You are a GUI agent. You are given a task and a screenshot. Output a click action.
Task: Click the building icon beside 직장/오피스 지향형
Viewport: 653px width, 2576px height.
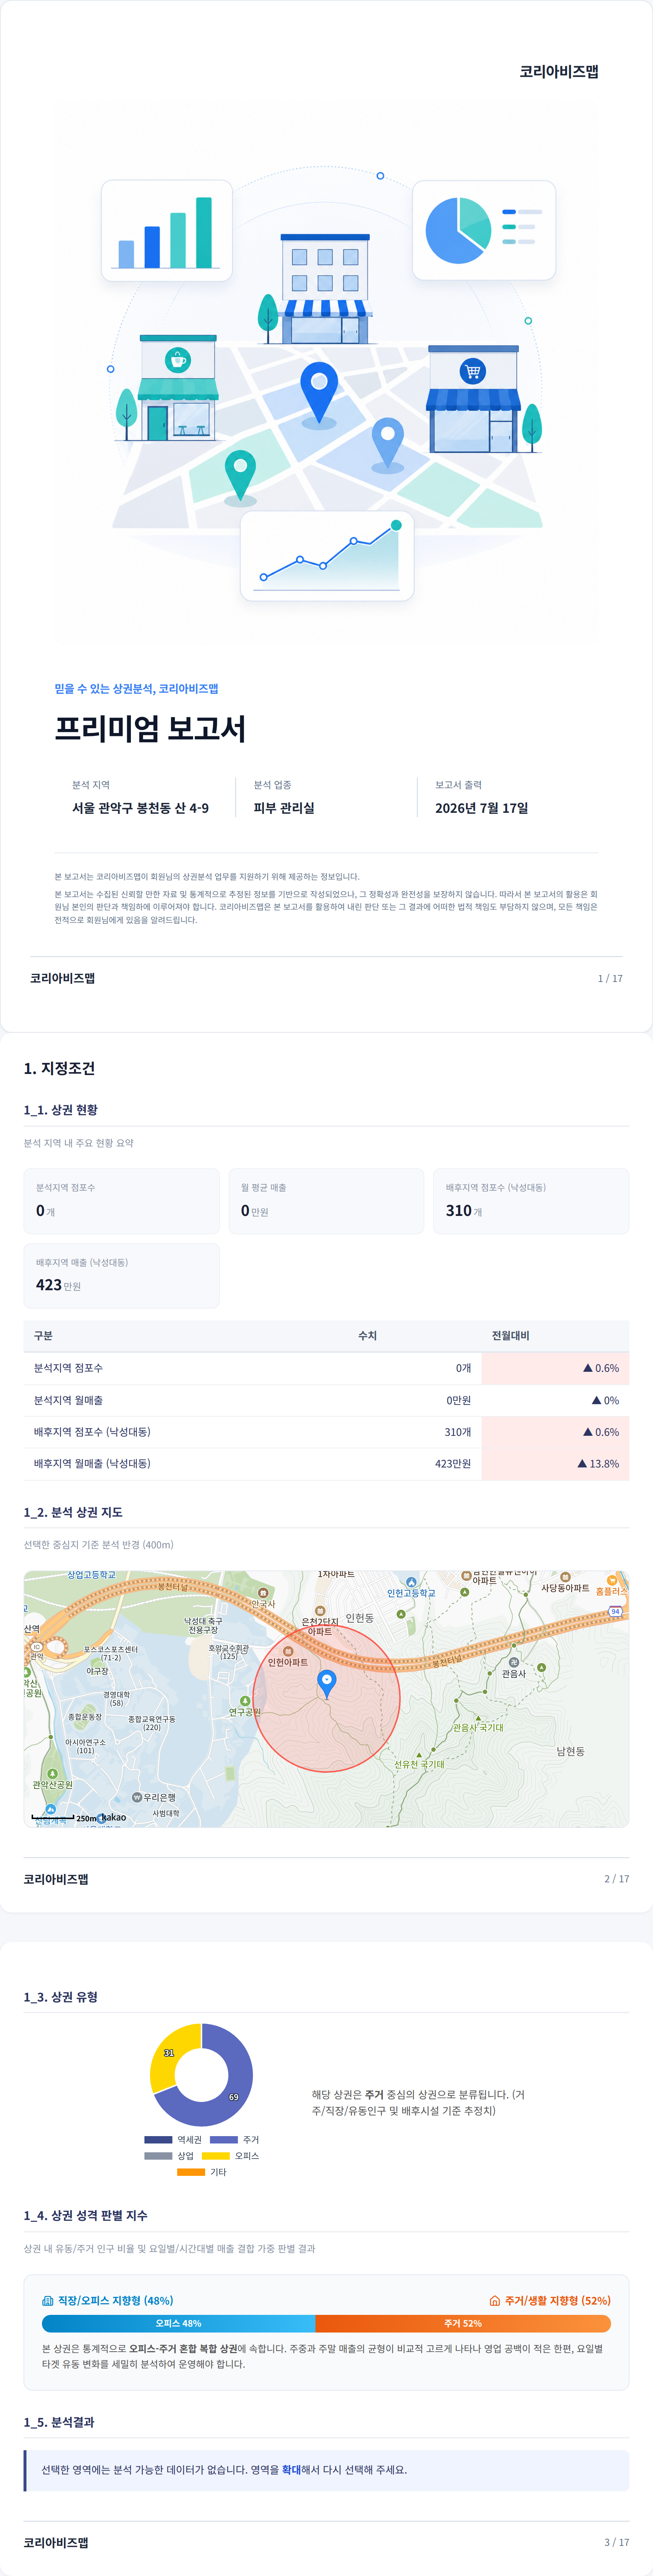[47, 2300]
